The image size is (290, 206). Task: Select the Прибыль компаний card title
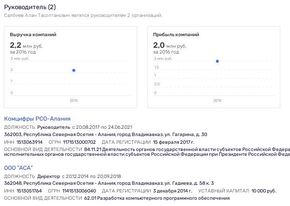click(176, 35)
